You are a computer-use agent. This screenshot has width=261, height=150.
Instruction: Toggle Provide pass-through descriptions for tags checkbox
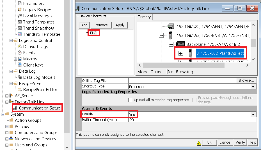[194, 100]
